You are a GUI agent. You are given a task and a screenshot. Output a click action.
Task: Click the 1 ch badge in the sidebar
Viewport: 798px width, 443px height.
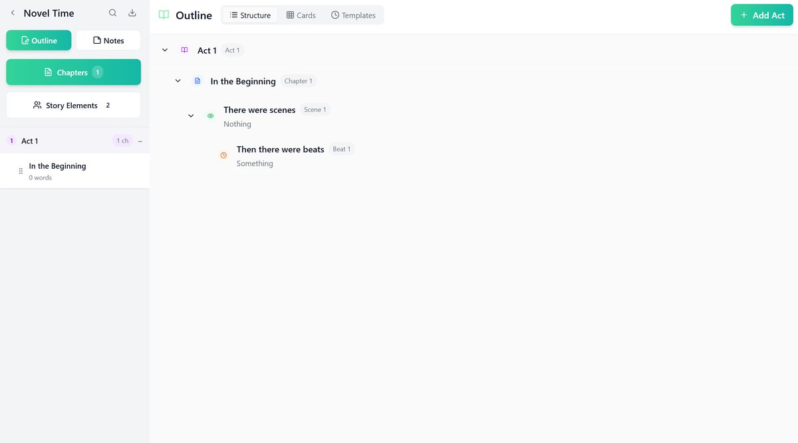[122, 141]
